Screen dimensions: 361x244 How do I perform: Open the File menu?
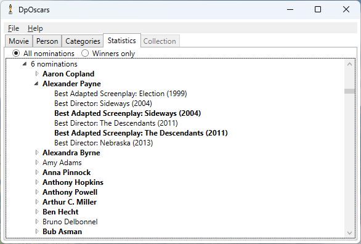click(x=14, y=28)
